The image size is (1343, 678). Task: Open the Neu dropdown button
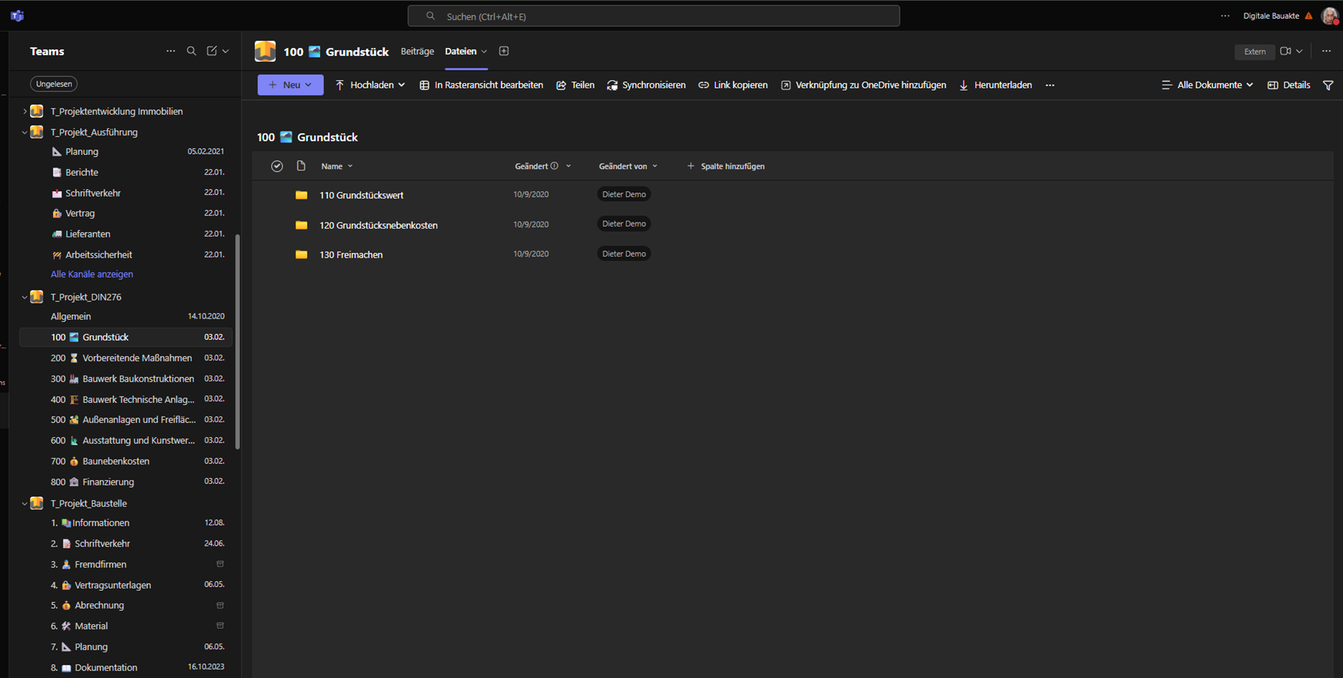tap(290, 85)
